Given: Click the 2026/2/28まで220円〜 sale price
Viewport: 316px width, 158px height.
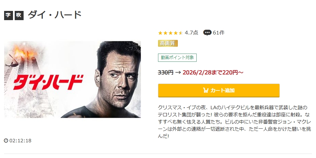Looking at the screenshot, I should pos(213,72).
